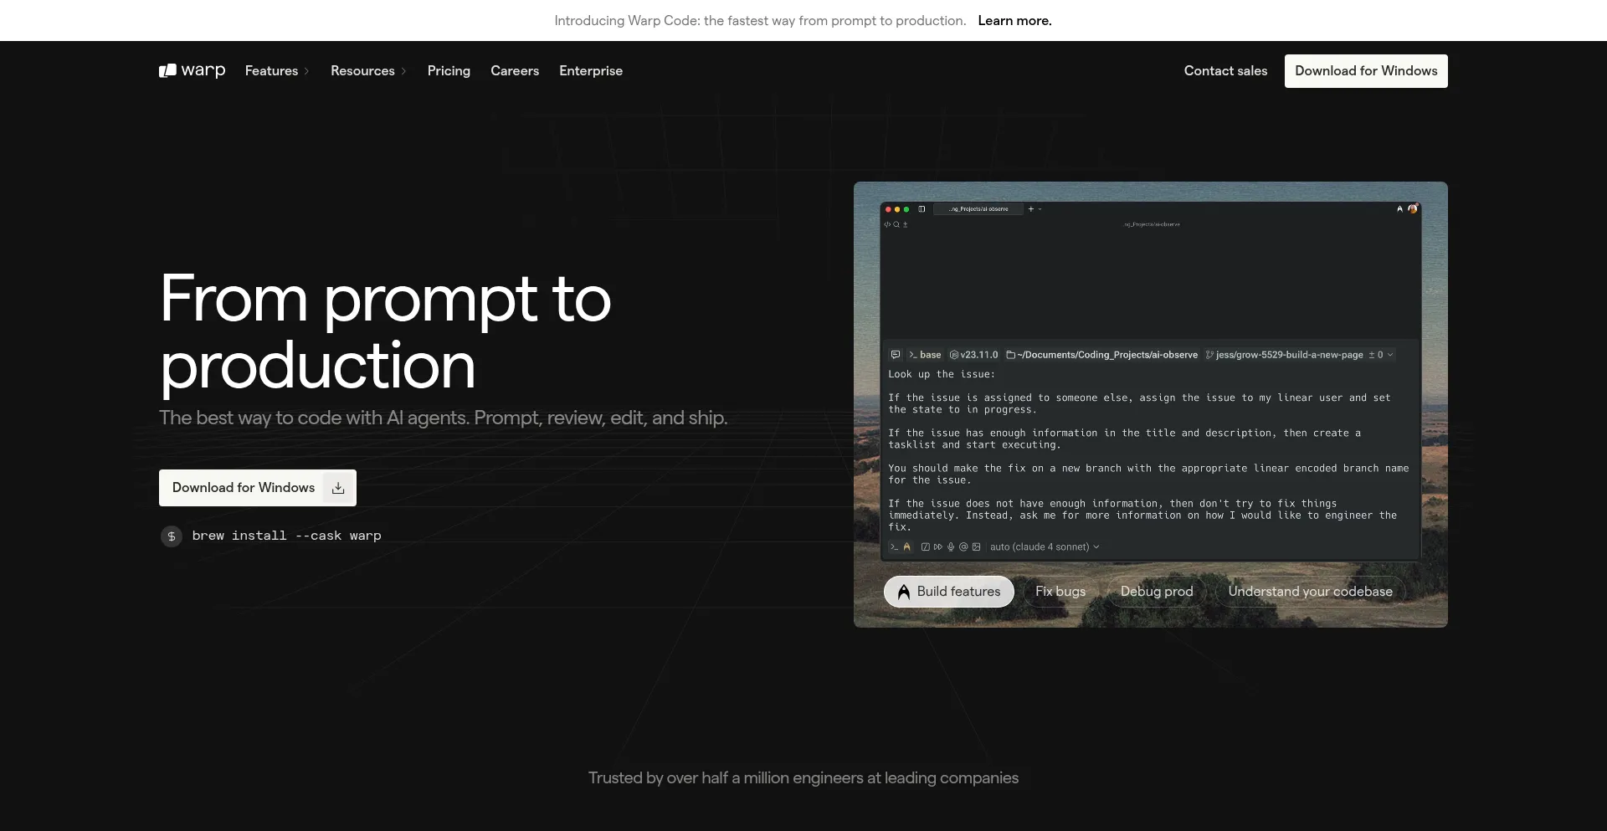The image size is (1607, 831).
Task: Open the tab options chevron next to plus
Action: (1040, 209)
